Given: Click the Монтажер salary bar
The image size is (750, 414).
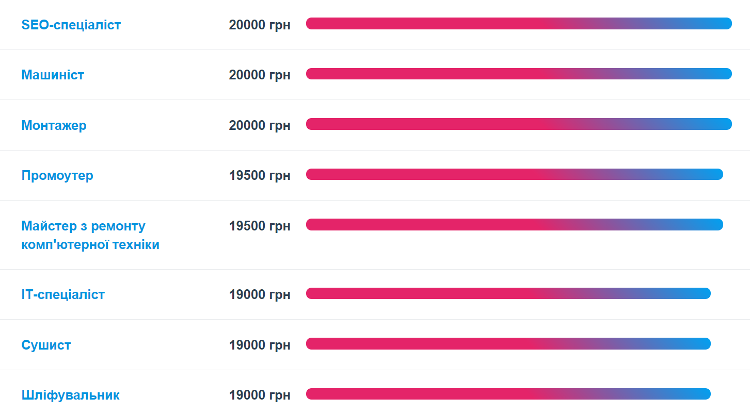Looking at the screenshot, I should tap(519, 124).
